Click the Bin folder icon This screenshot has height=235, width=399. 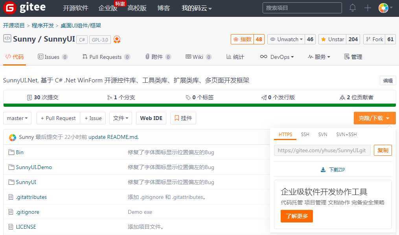[11, 152]
